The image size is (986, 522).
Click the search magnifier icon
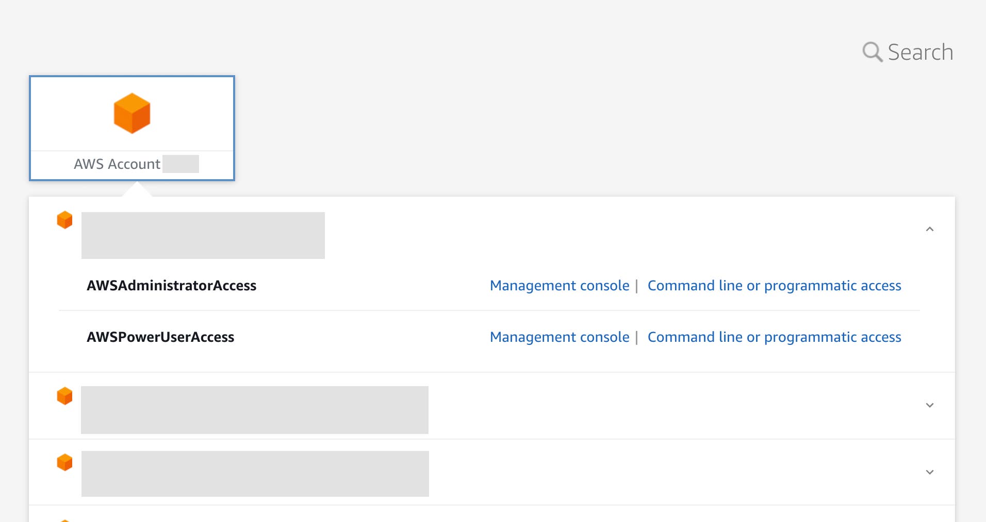873,51
